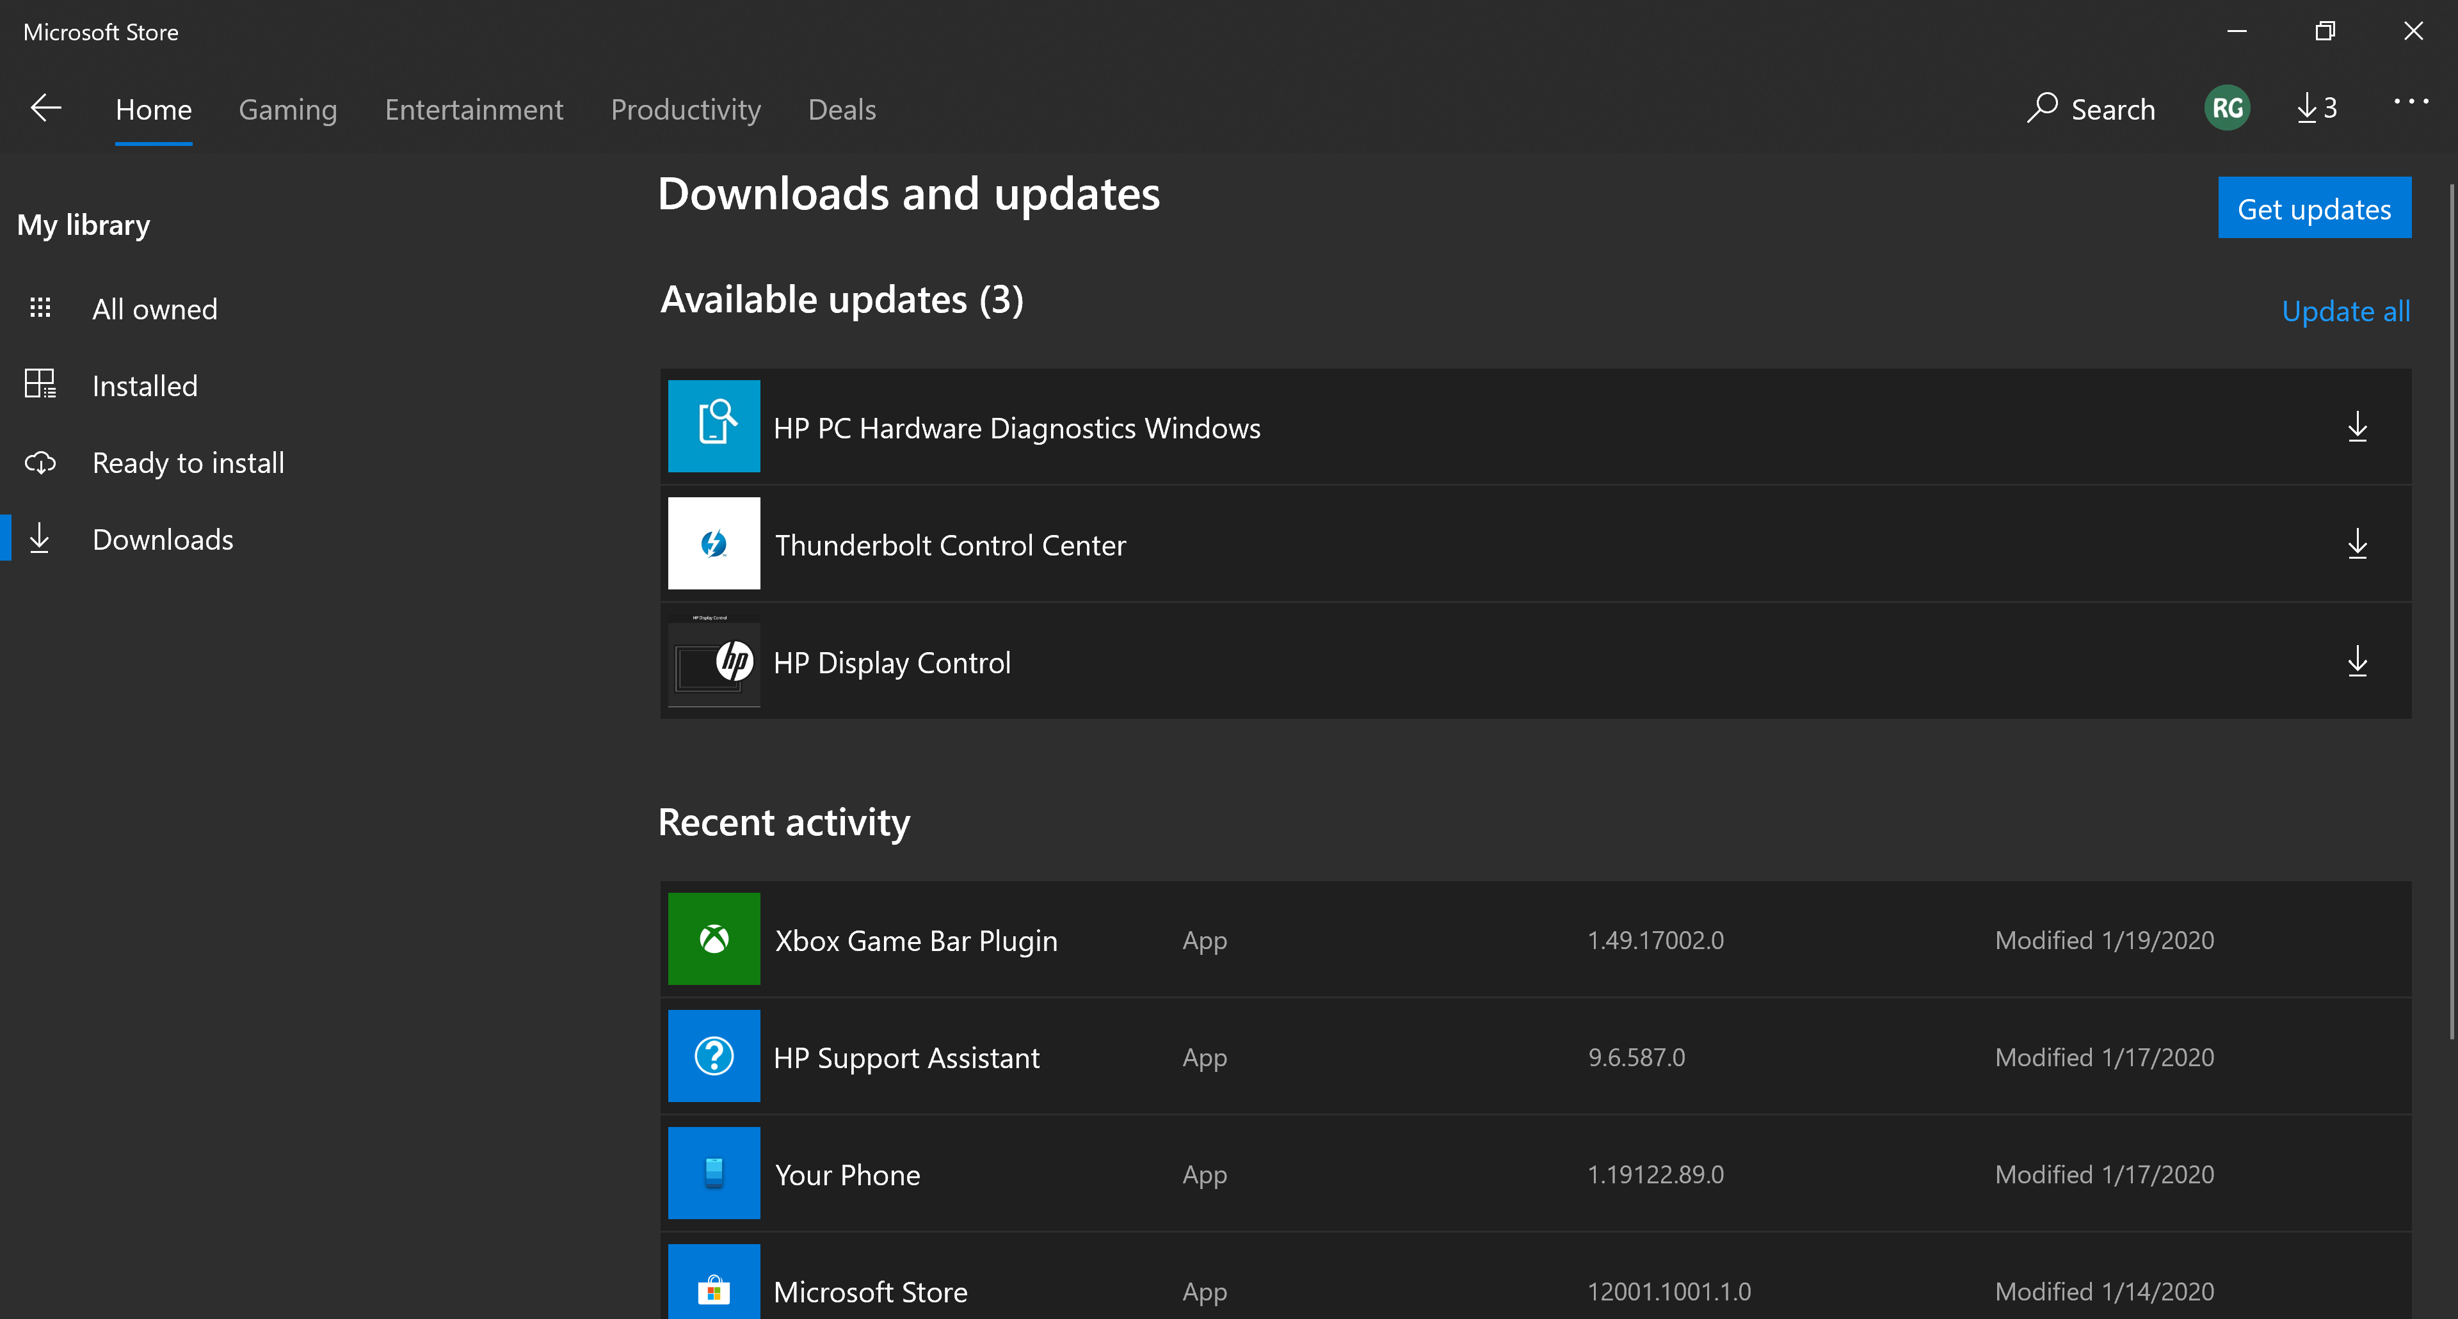Open the three-dot See more menu

pyautogui.click(x=2410, y=101)
